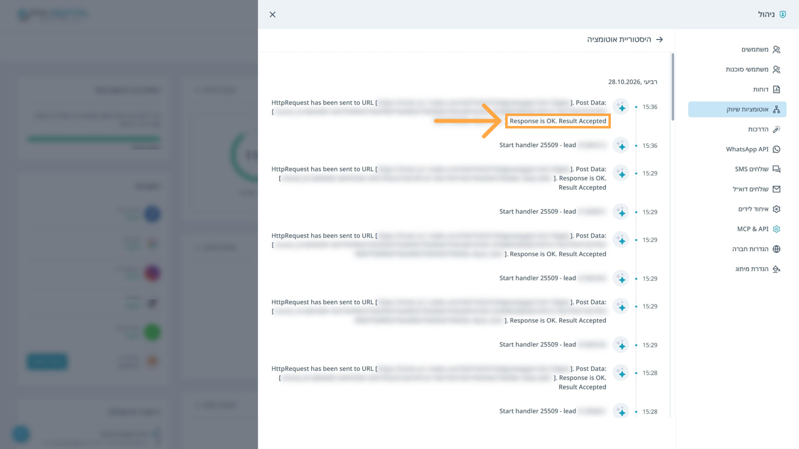This screenshot has height=449, width=799.
Task: Click the ניהול title text
Action: pos(766,15)
